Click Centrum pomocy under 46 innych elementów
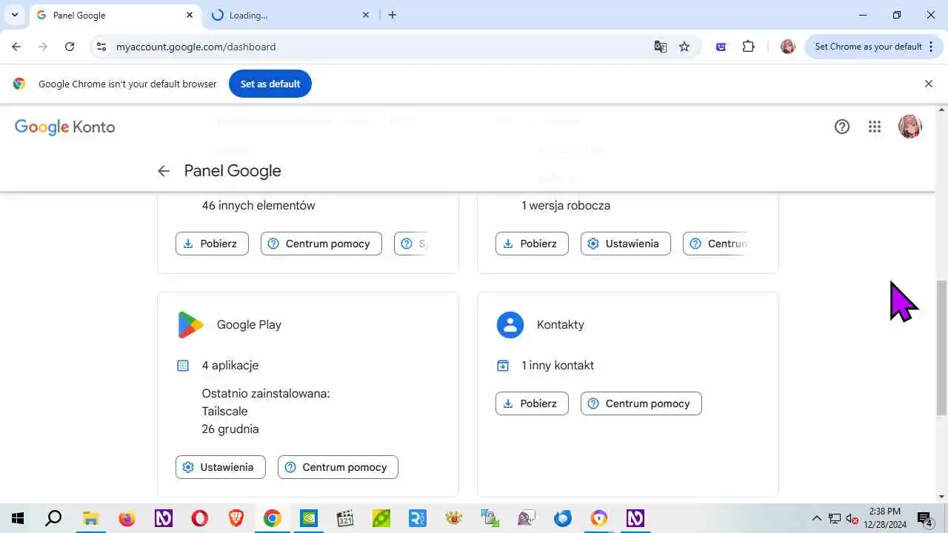 321,244
